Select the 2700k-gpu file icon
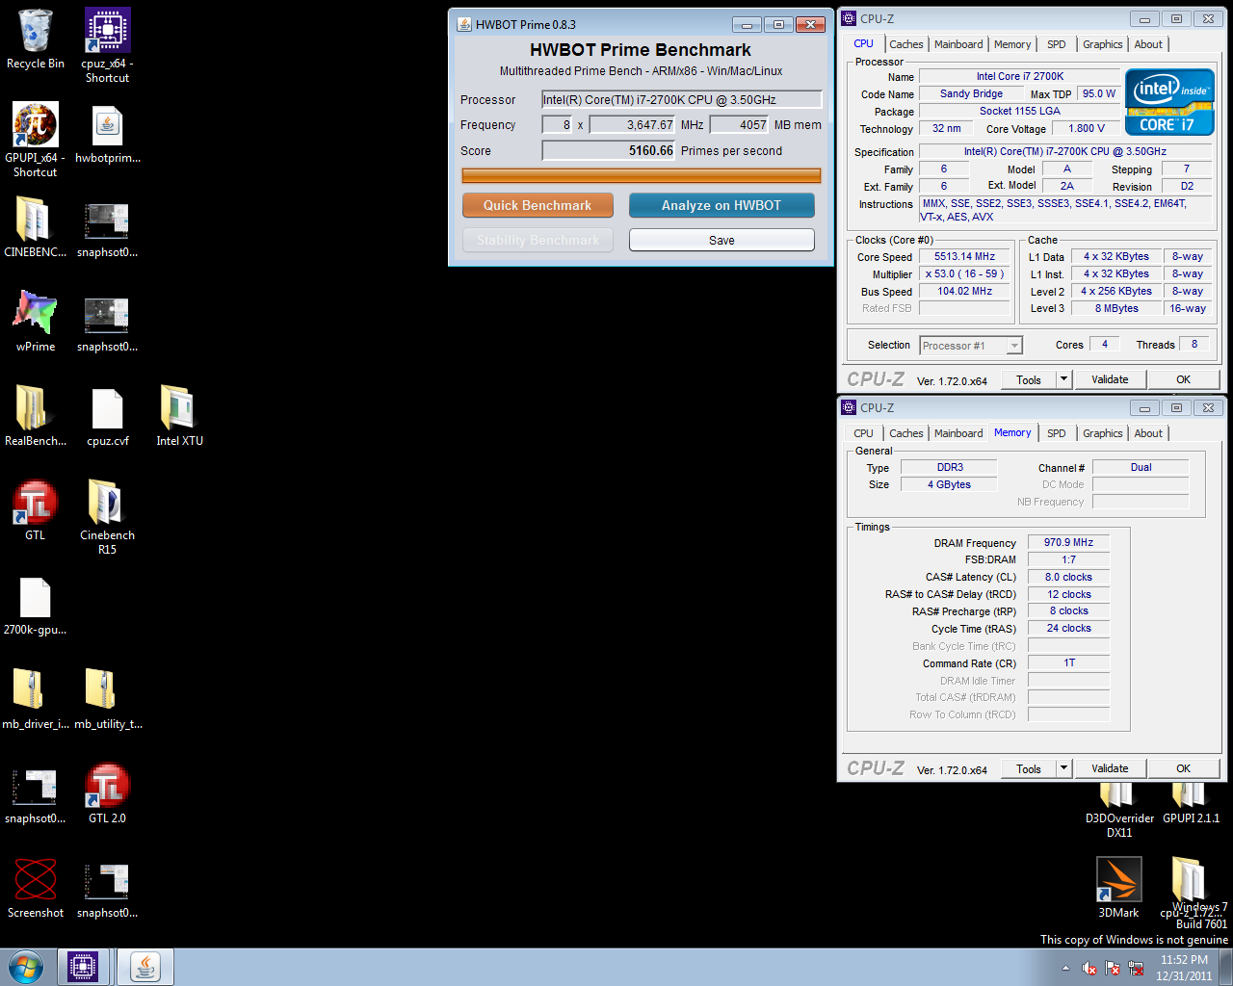 [x=36, y=606]
